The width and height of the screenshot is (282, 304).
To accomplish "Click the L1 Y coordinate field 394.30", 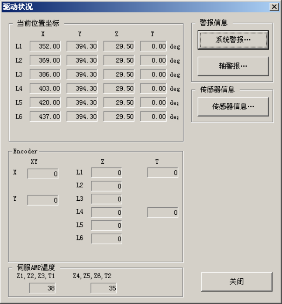I will pos(82,46).
